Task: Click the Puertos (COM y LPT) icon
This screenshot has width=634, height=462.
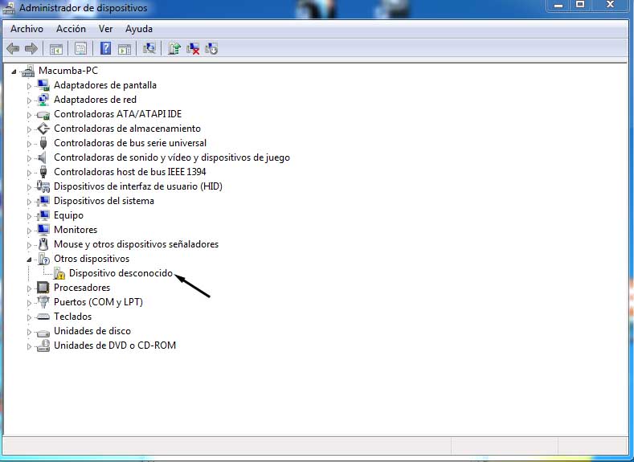Action: pos(43,302)
